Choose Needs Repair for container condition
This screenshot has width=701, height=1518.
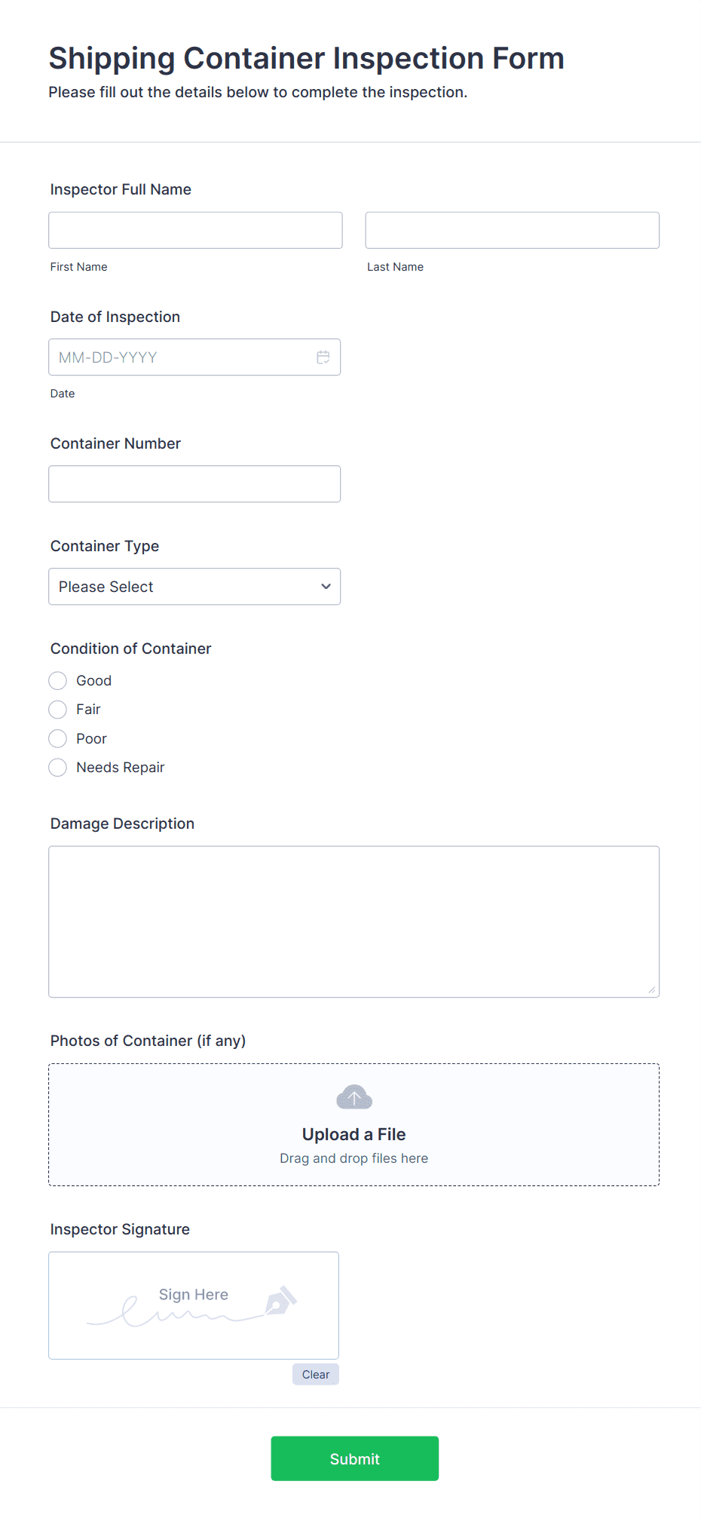57,767
